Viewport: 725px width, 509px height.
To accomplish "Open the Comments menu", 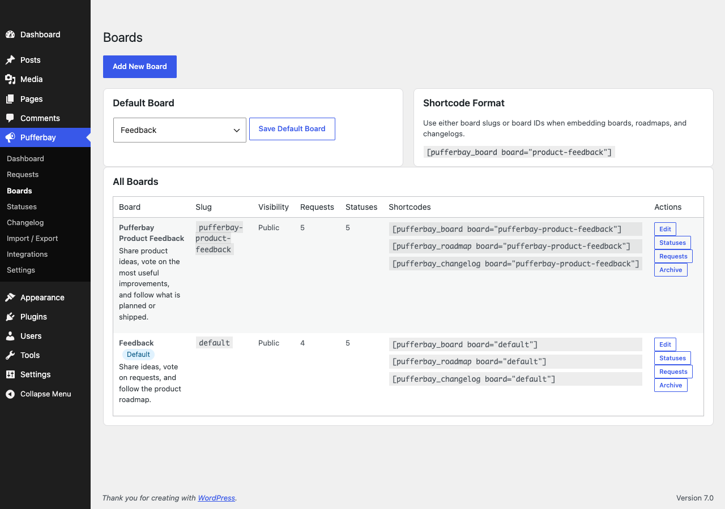I will click(x=45, y=118).
